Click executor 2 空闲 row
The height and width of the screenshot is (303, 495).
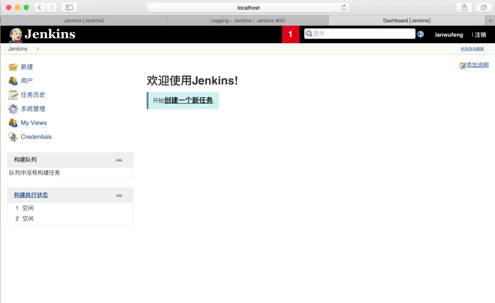pyautogui.click(x=70, y=218)
